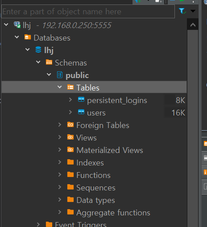Click the Schemas folder icon
The width and height of the screenshot is (207, 227).
click(x=49, y=62)
